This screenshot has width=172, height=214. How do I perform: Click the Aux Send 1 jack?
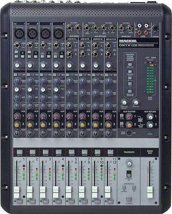coord(70,28)
